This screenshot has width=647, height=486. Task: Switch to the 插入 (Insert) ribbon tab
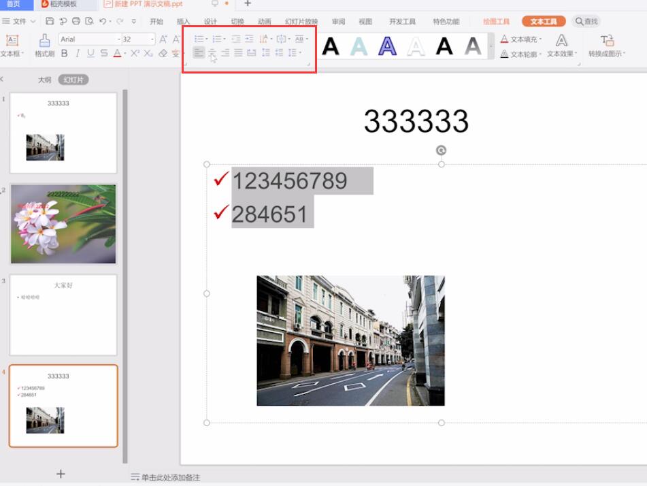(x=183, y=22)
